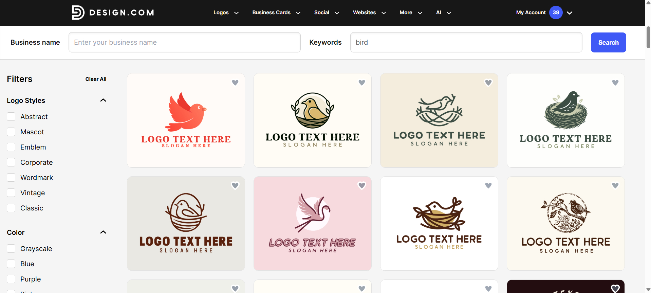Click the 39 notification badge
This screenshot has width=651, height=293.
click(556, 13)
